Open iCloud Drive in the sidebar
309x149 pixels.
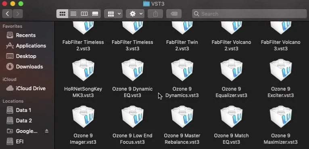click(27, 88)
